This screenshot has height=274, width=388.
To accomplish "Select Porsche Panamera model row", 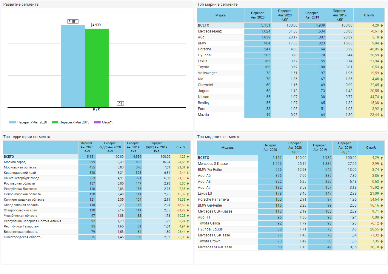I will [x=291, y=199].
